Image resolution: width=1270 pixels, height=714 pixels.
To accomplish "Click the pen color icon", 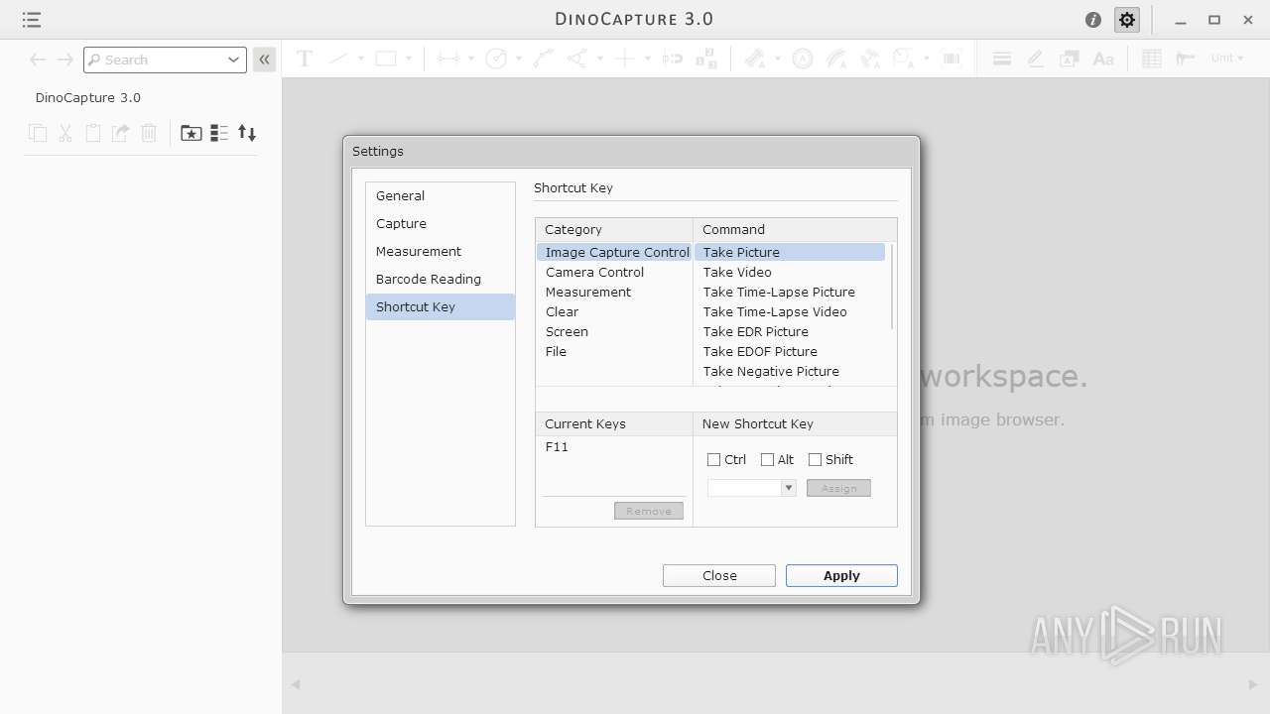I will pyautogui.click(x=1035, y=59).
